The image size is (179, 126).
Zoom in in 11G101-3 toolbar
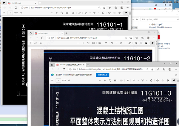point(105,81)
